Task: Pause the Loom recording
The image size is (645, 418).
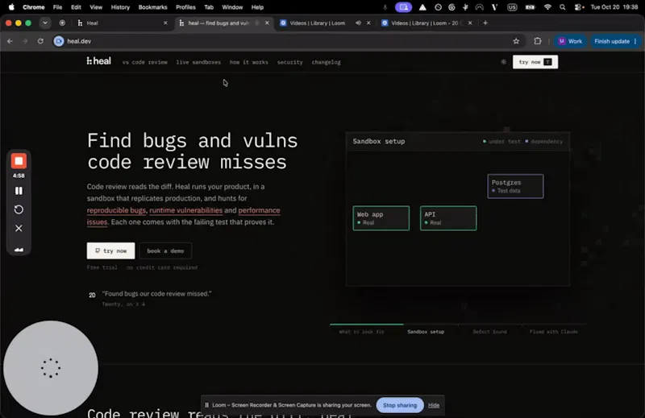Action: pyautogui.click(x=19, y=191)
